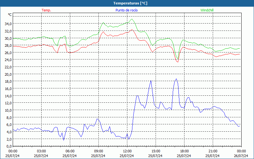Click the '°C' unit label on axis

(x=10, y=15)
